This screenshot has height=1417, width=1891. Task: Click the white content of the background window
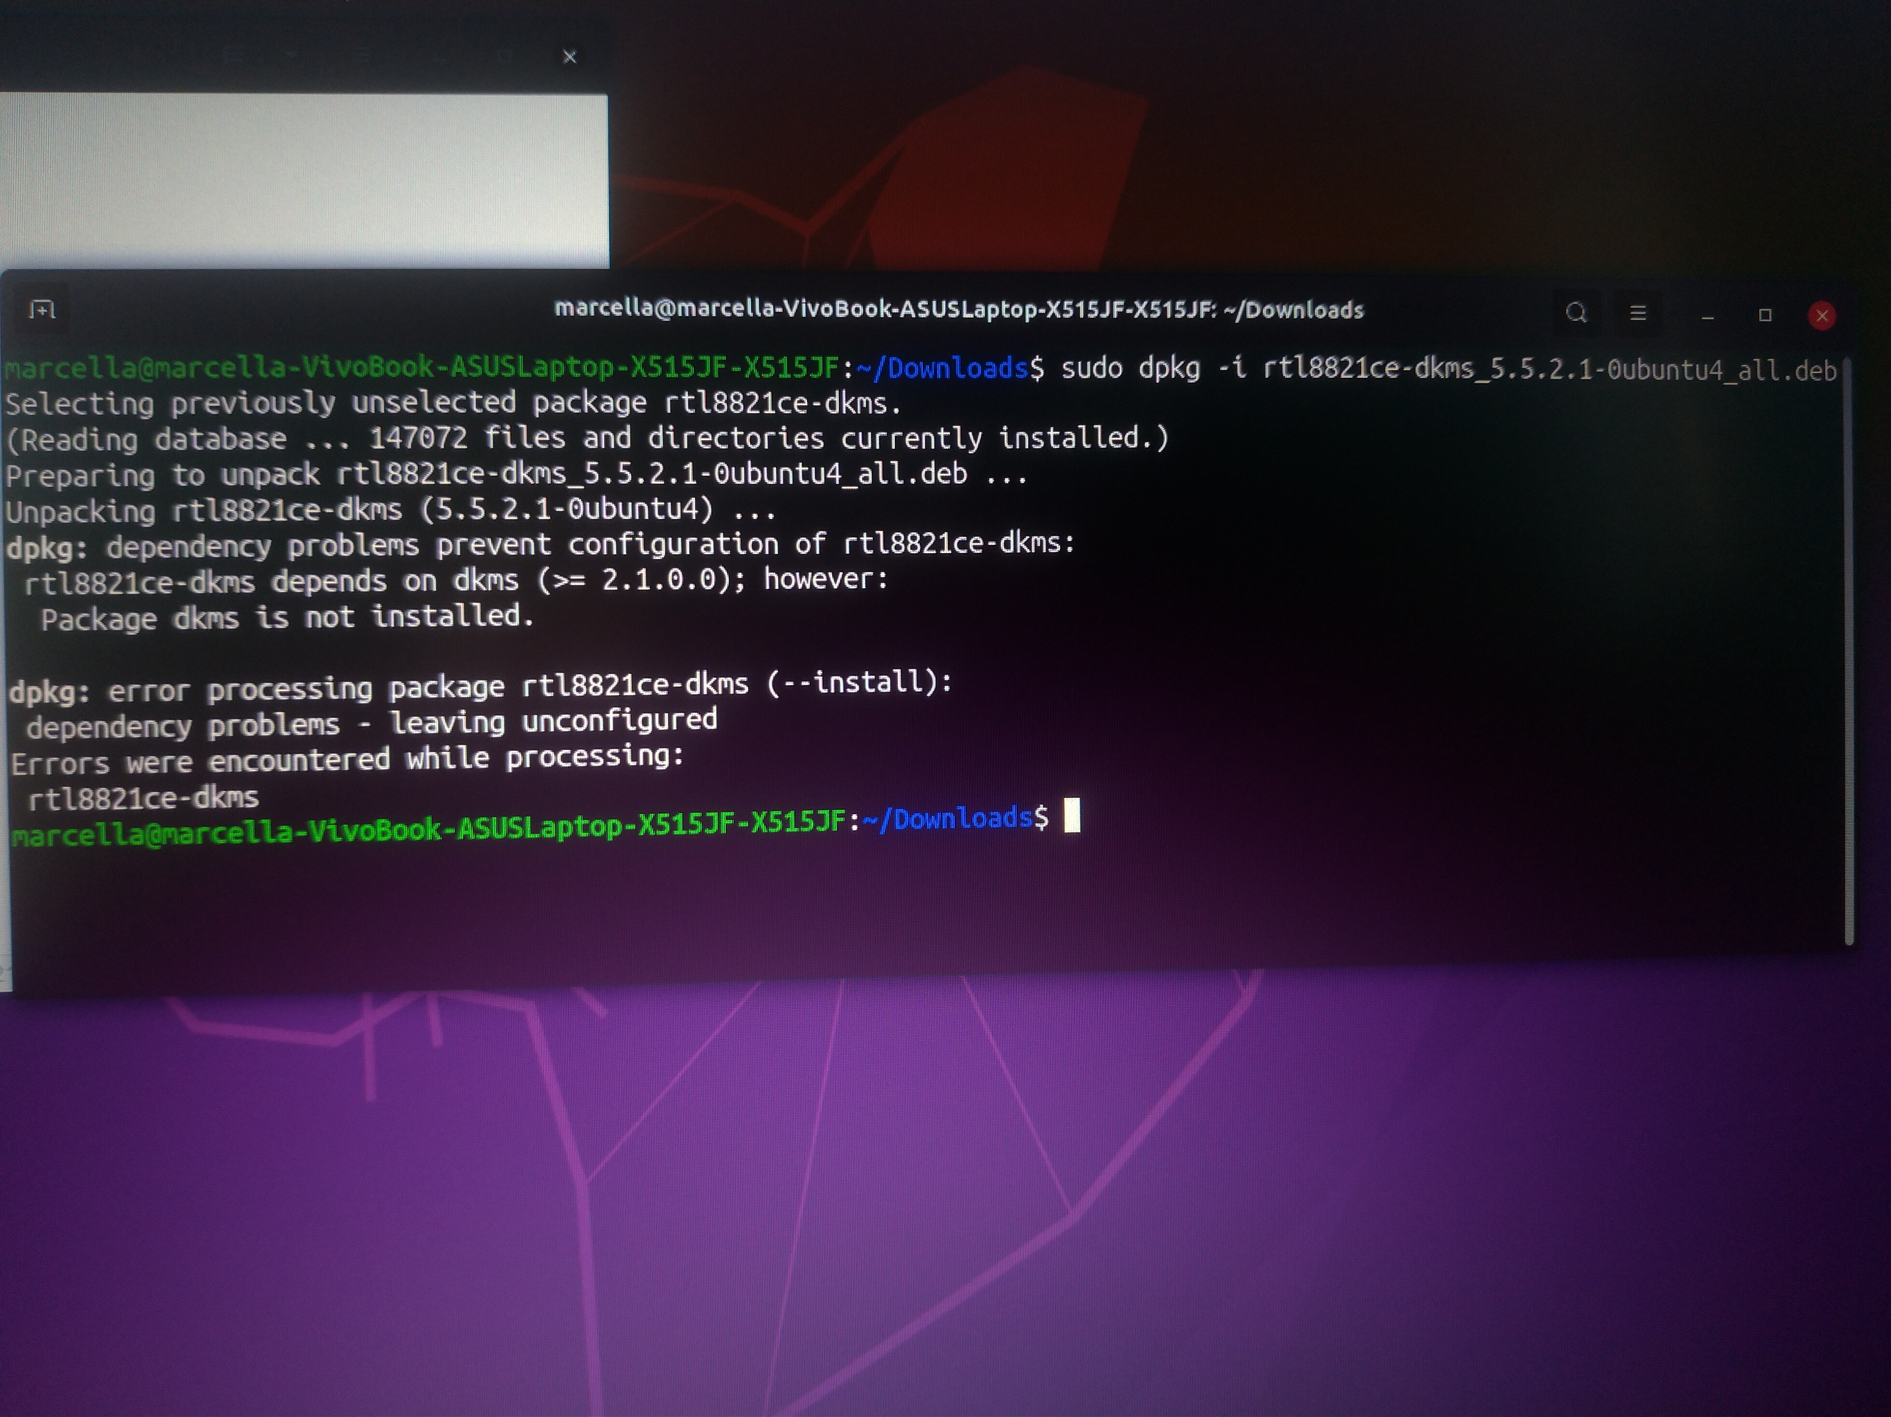click(303, 181)
